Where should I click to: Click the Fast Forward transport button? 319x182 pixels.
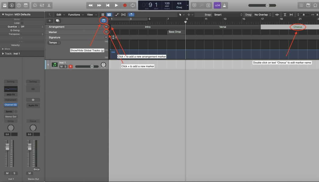pos(99,5)
